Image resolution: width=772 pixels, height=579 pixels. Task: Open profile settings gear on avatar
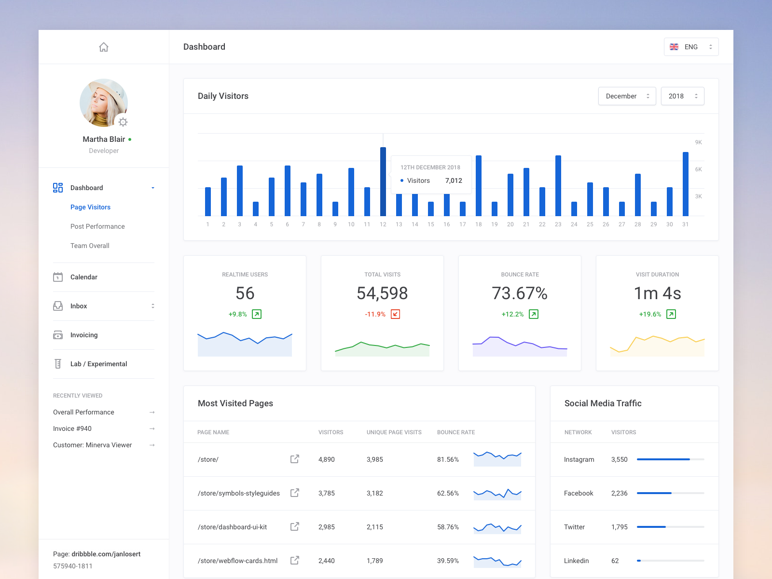(x=123, y=122)
